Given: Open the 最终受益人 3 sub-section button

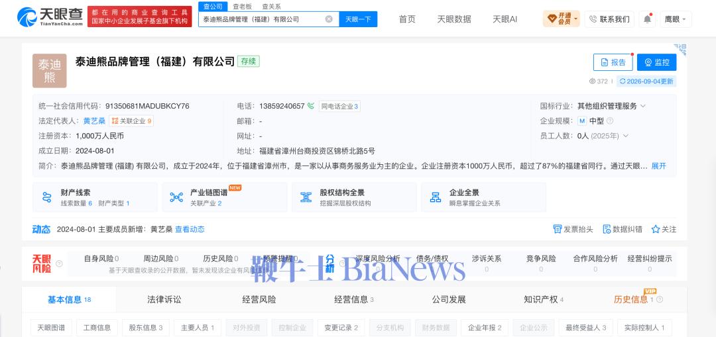Looking at the screenshot, I should [585, 328].
